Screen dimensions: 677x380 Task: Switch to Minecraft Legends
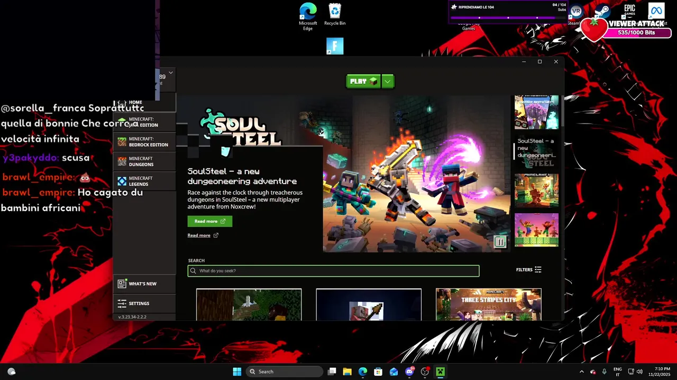[144, 181]
